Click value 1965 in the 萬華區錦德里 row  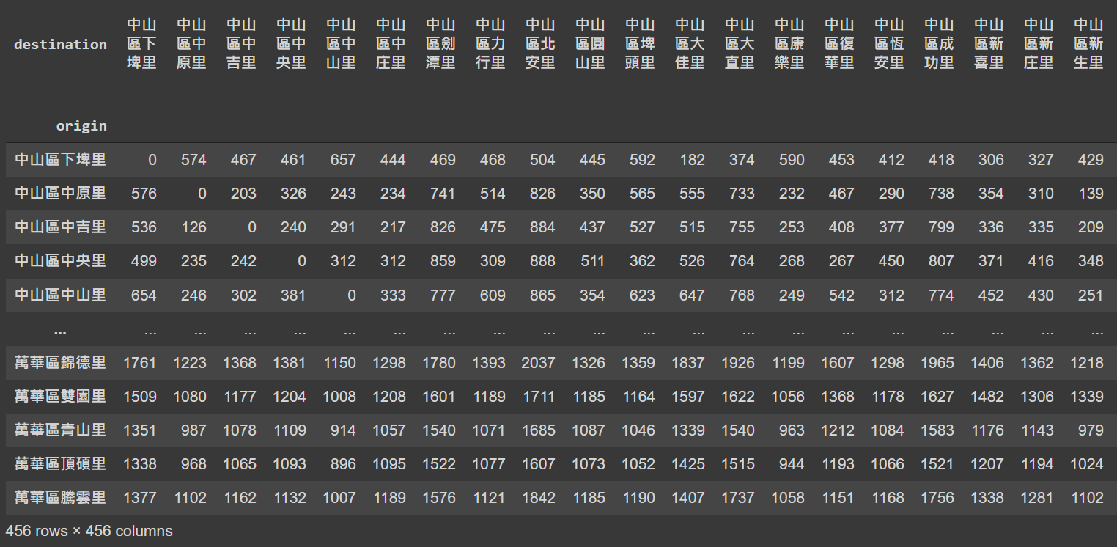[937, 363]
